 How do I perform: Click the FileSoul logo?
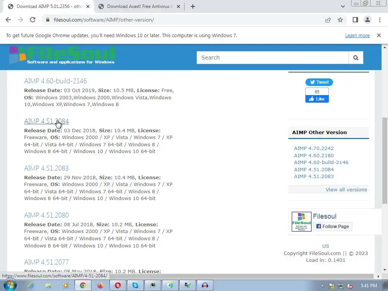pyautogui.click(x=62, y=55)
